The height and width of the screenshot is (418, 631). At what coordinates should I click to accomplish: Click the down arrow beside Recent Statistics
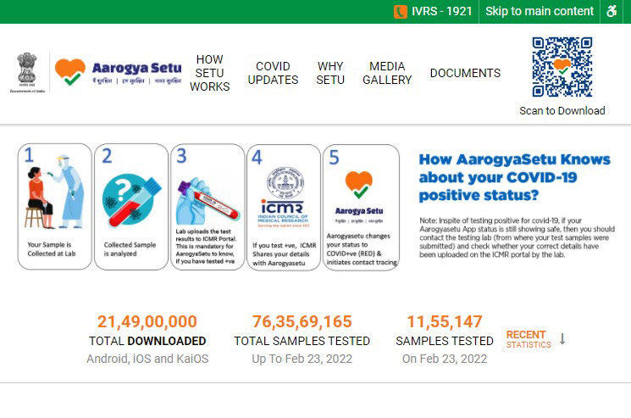[562, 339]
